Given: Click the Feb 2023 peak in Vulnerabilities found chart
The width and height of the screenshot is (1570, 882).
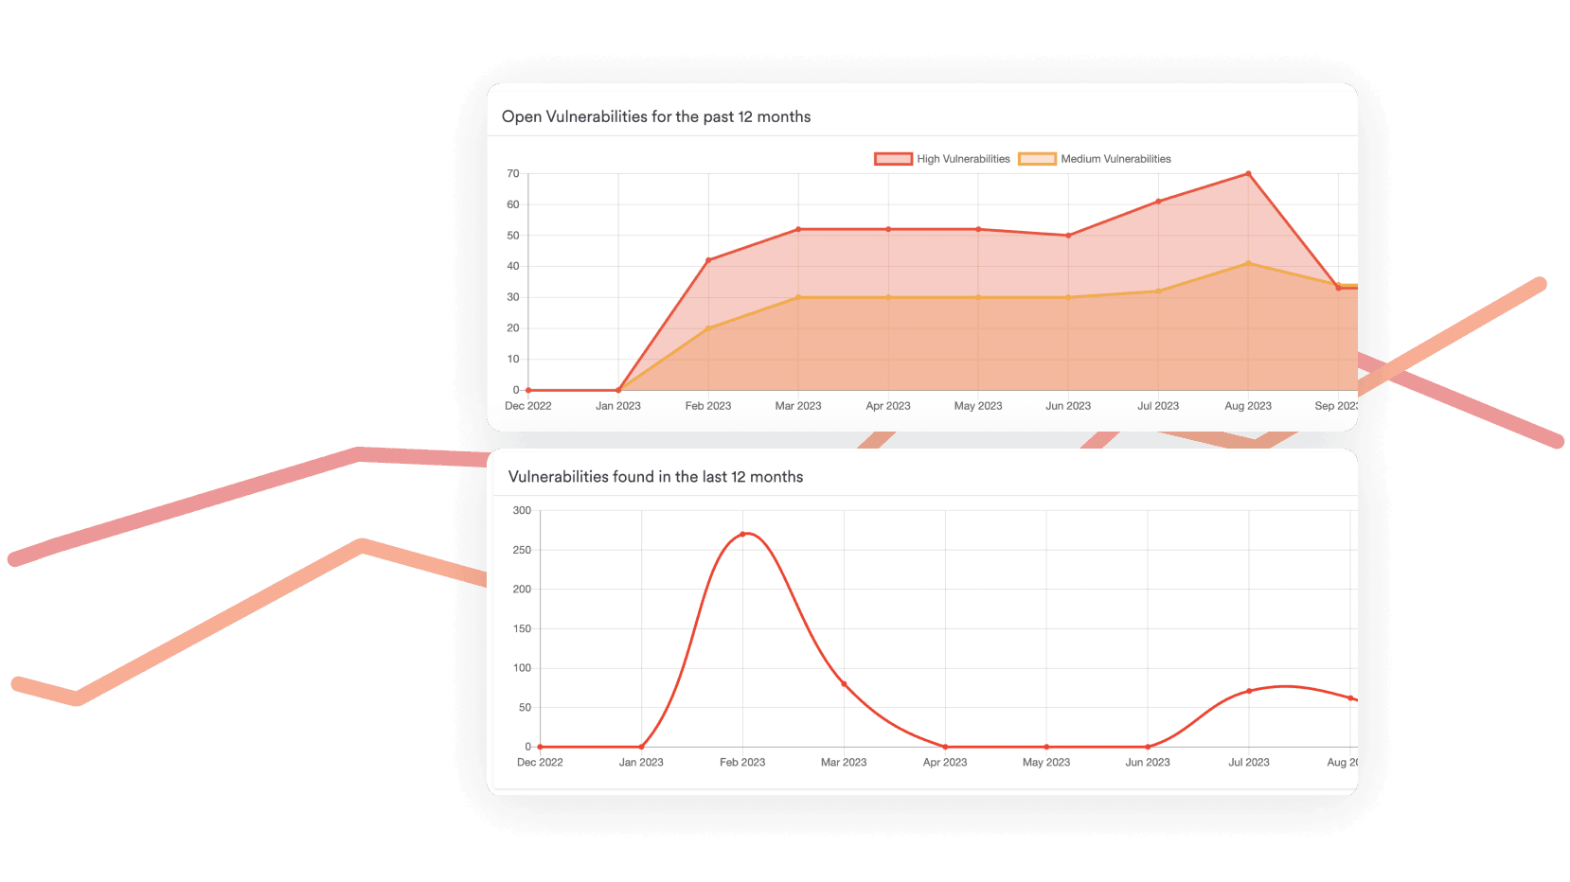Looking at the screenshot, I should point(742,534).
